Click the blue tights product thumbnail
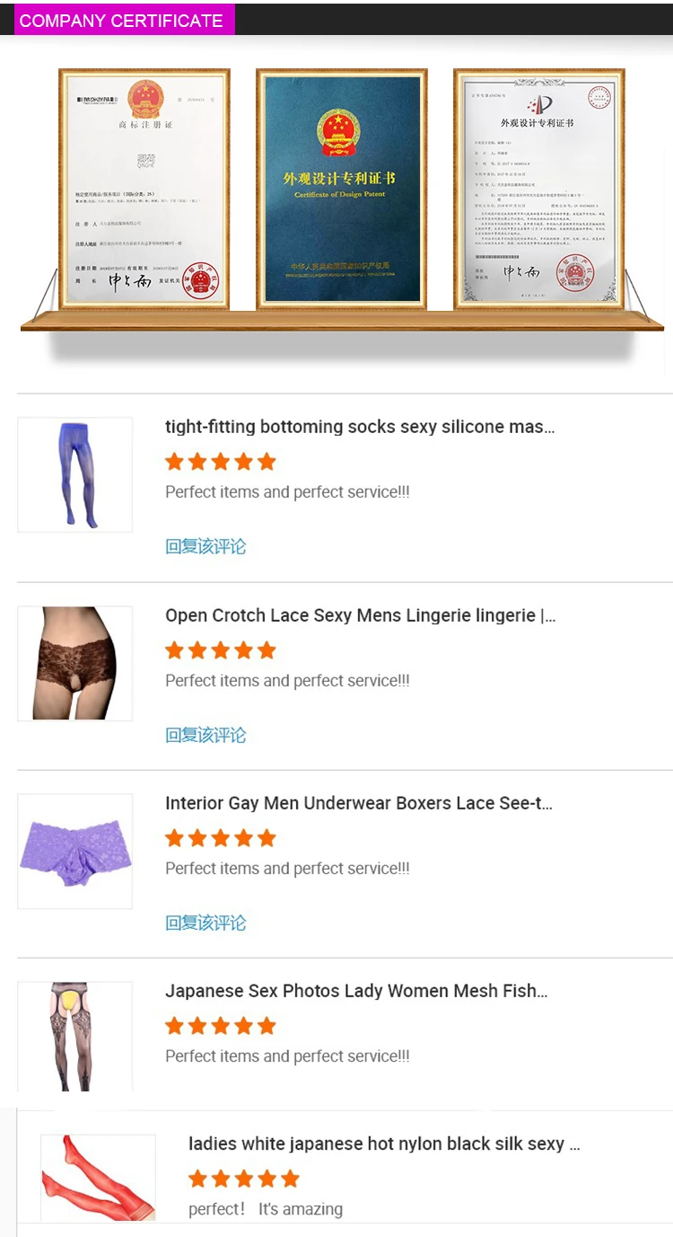Screen dimensions: 673x1237 pyautogui.click(x=75, y=474)
